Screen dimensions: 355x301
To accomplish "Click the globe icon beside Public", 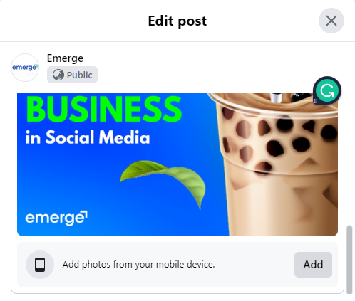I will tap(58, 75).
